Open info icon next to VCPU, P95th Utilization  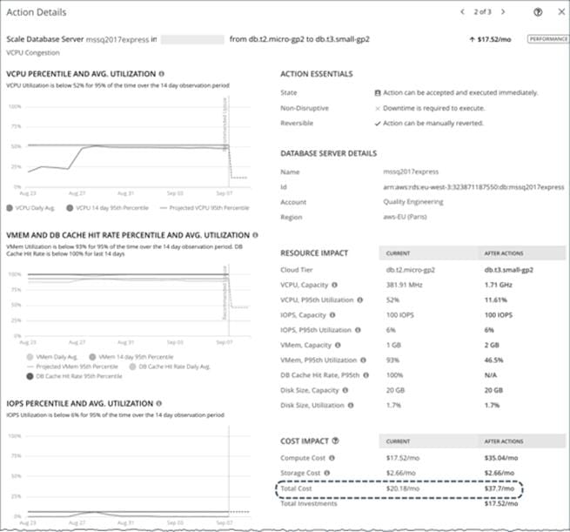click(x=360, y=300)
